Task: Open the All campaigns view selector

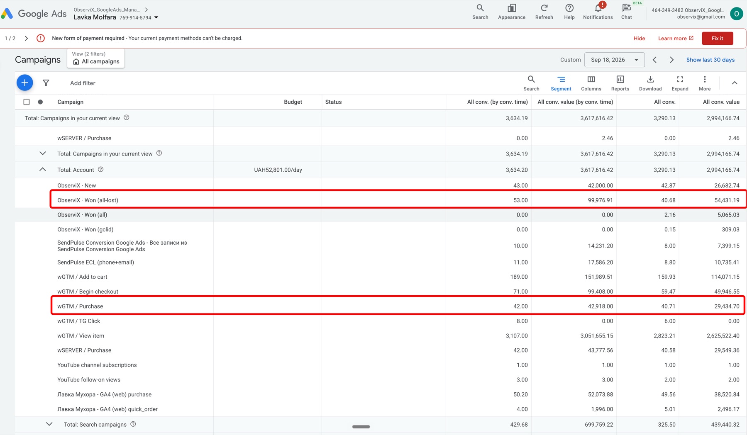Action: 96,58
